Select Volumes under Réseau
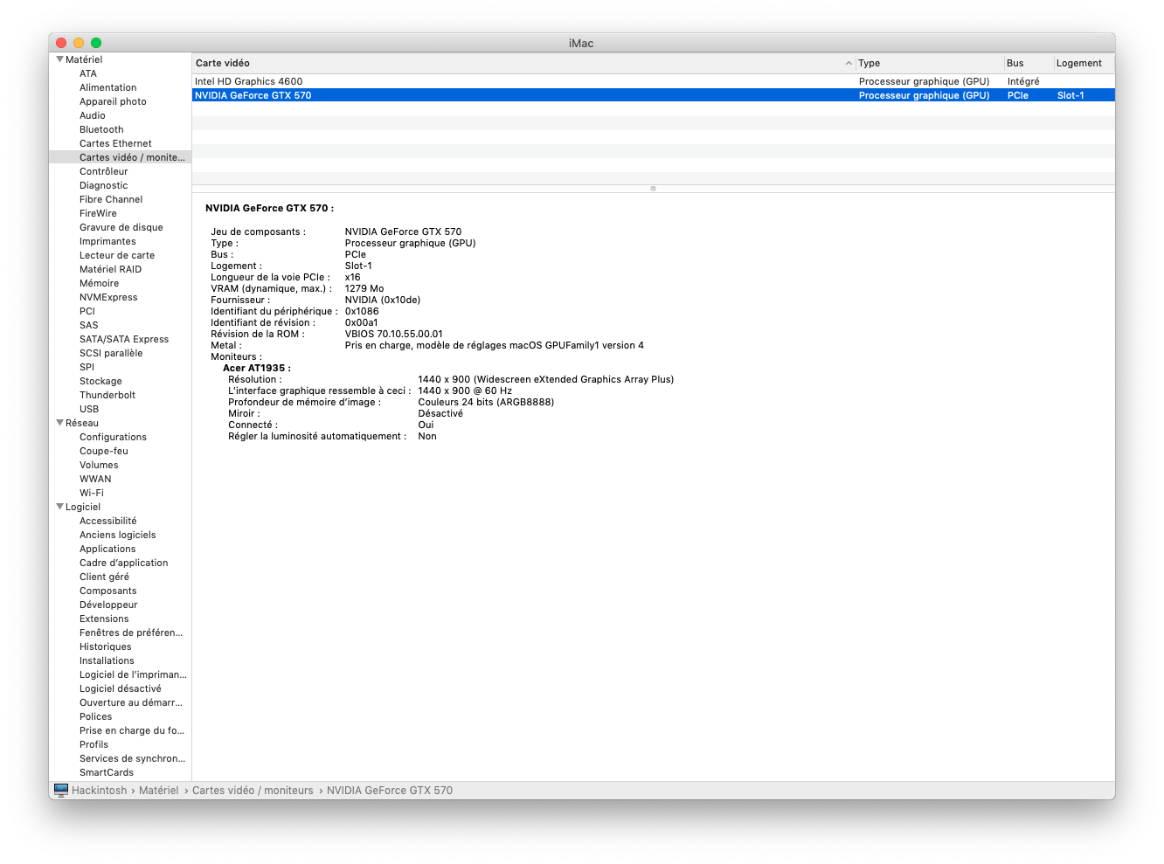 [99, 465]
